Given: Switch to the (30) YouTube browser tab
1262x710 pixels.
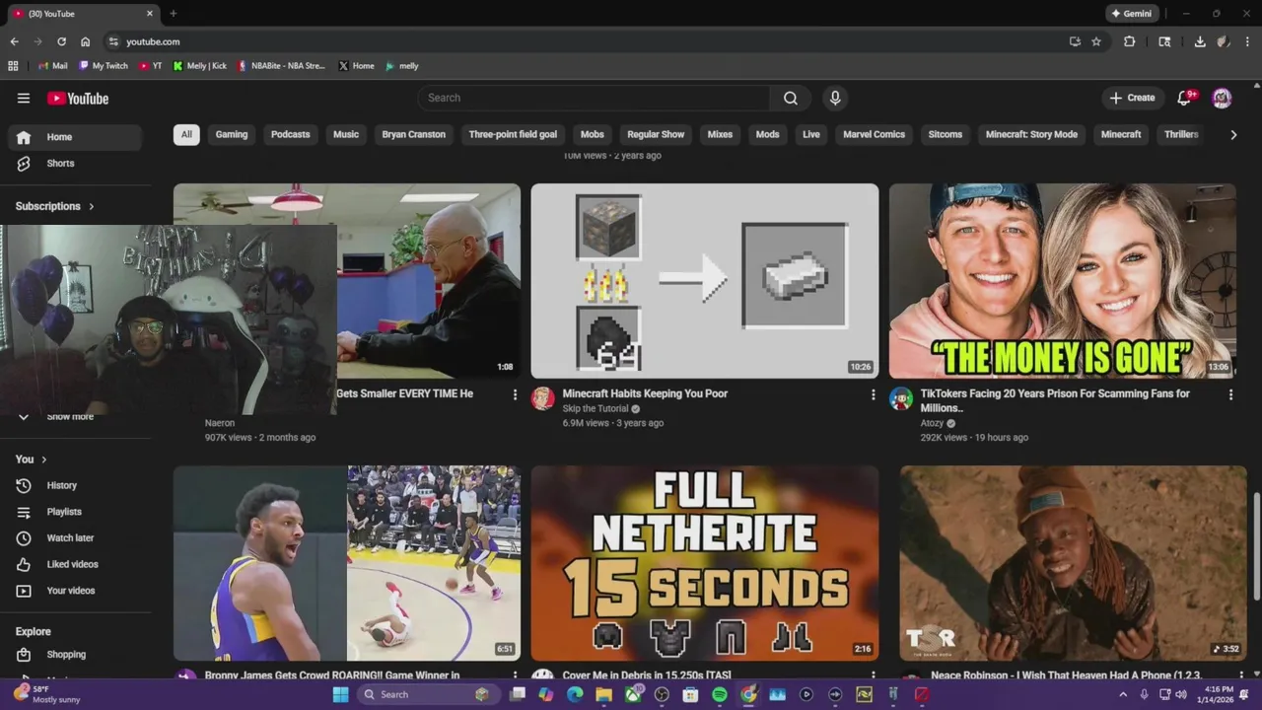Looking at the screenshot, I should (x=83, y=14).
